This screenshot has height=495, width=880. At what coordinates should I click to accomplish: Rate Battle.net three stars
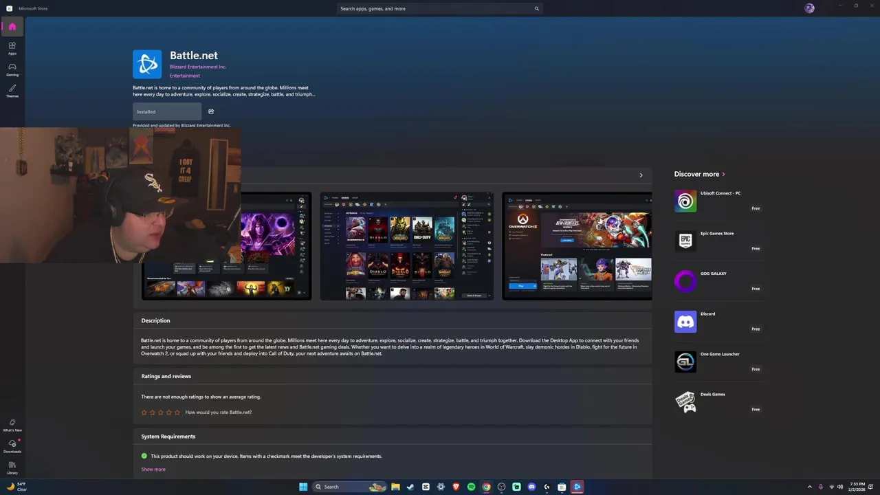point(161,412)
